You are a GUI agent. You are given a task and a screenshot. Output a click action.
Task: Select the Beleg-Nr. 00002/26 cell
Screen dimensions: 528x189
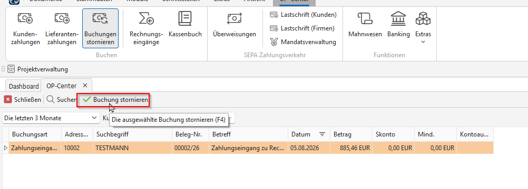190,148
